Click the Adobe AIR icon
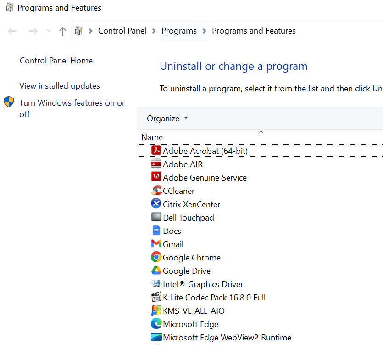Viewport: 383px width, 345px height. [x=156, y=164]
